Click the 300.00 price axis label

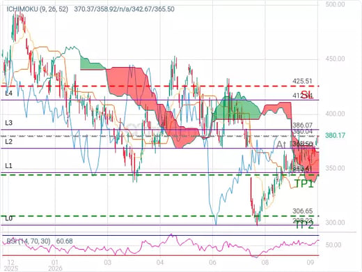(335, 222)
